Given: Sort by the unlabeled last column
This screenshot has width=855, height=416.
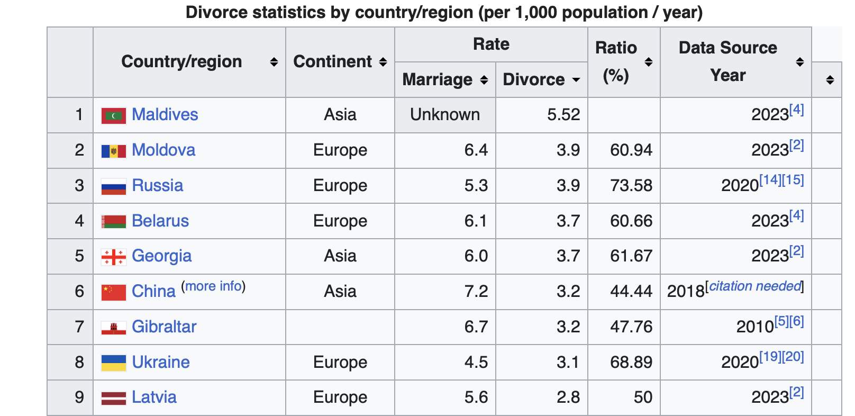Looking at the screenshot, I should [830, 80].
